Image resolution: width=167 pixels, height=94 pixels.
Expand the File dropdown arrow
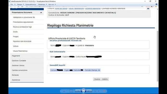[15, 4]
